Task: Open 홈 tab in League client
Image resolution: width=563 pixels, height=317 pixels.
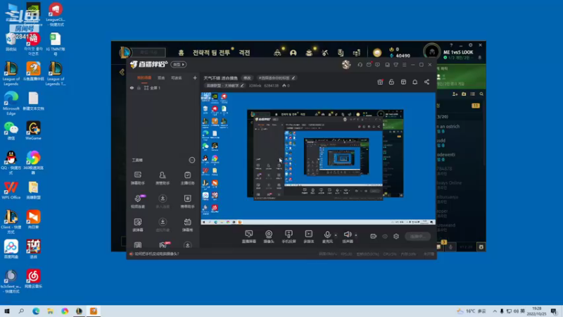Action: 181,52
